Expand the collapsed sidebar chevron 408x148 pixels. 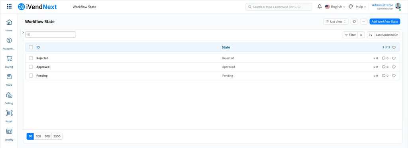(23, 33)
